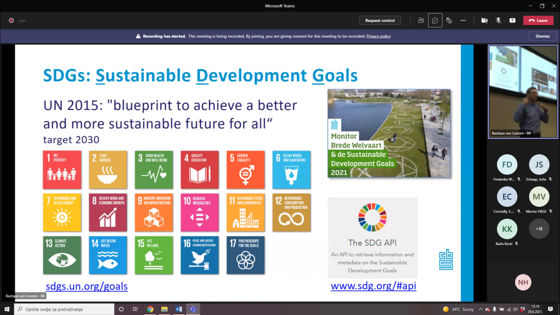Click the NH self avatar

(523, 282)
